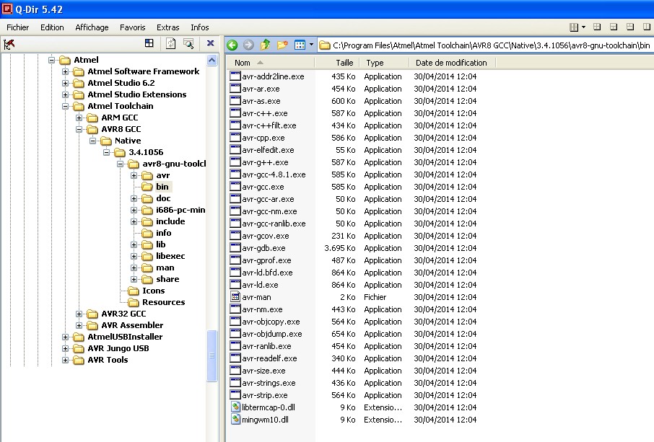654x442 pixels.
Task: Open the Icons folder in the tree
Action: (153, 291)
